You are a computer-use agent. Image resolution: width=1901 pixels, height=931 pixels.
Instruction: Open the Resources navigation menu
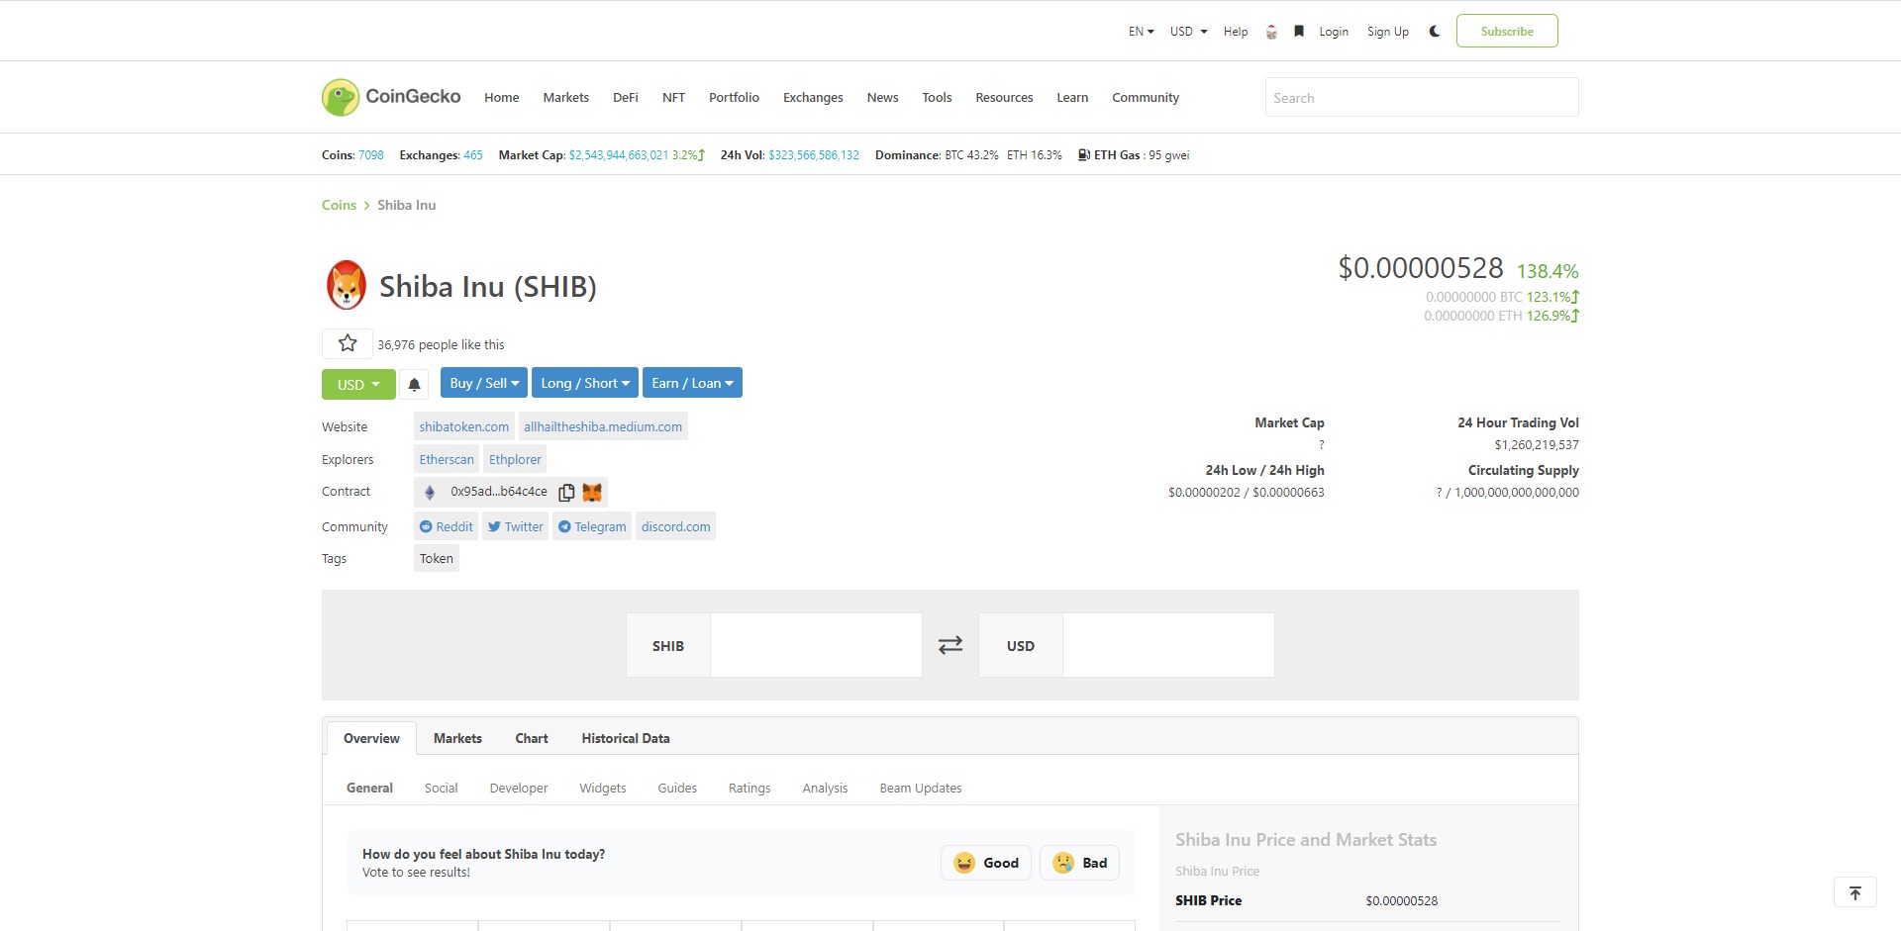pyautogui.click(x=1004, y=97)
